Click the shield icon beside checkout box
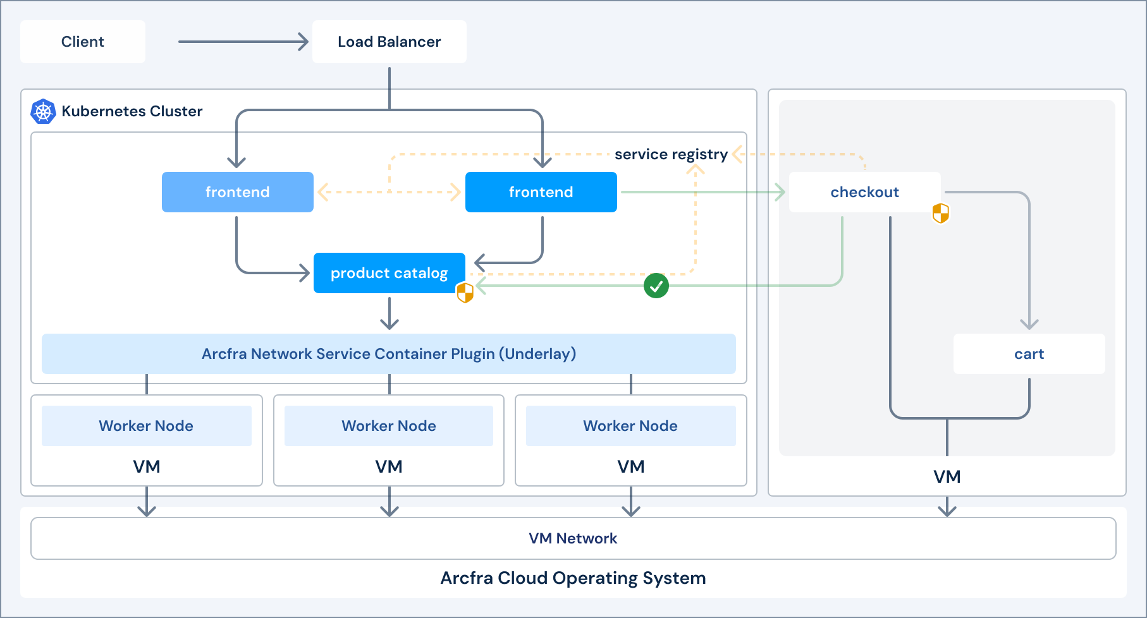 pyautogui.click(x=941, y=214)
